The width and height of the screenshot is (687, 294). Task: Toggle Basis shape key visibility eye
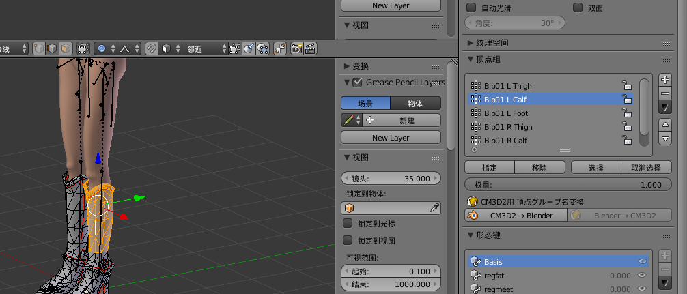point(643,261)
